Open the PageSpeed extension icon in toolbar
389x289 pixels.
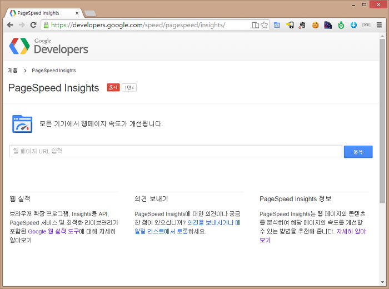coord(277,25)
